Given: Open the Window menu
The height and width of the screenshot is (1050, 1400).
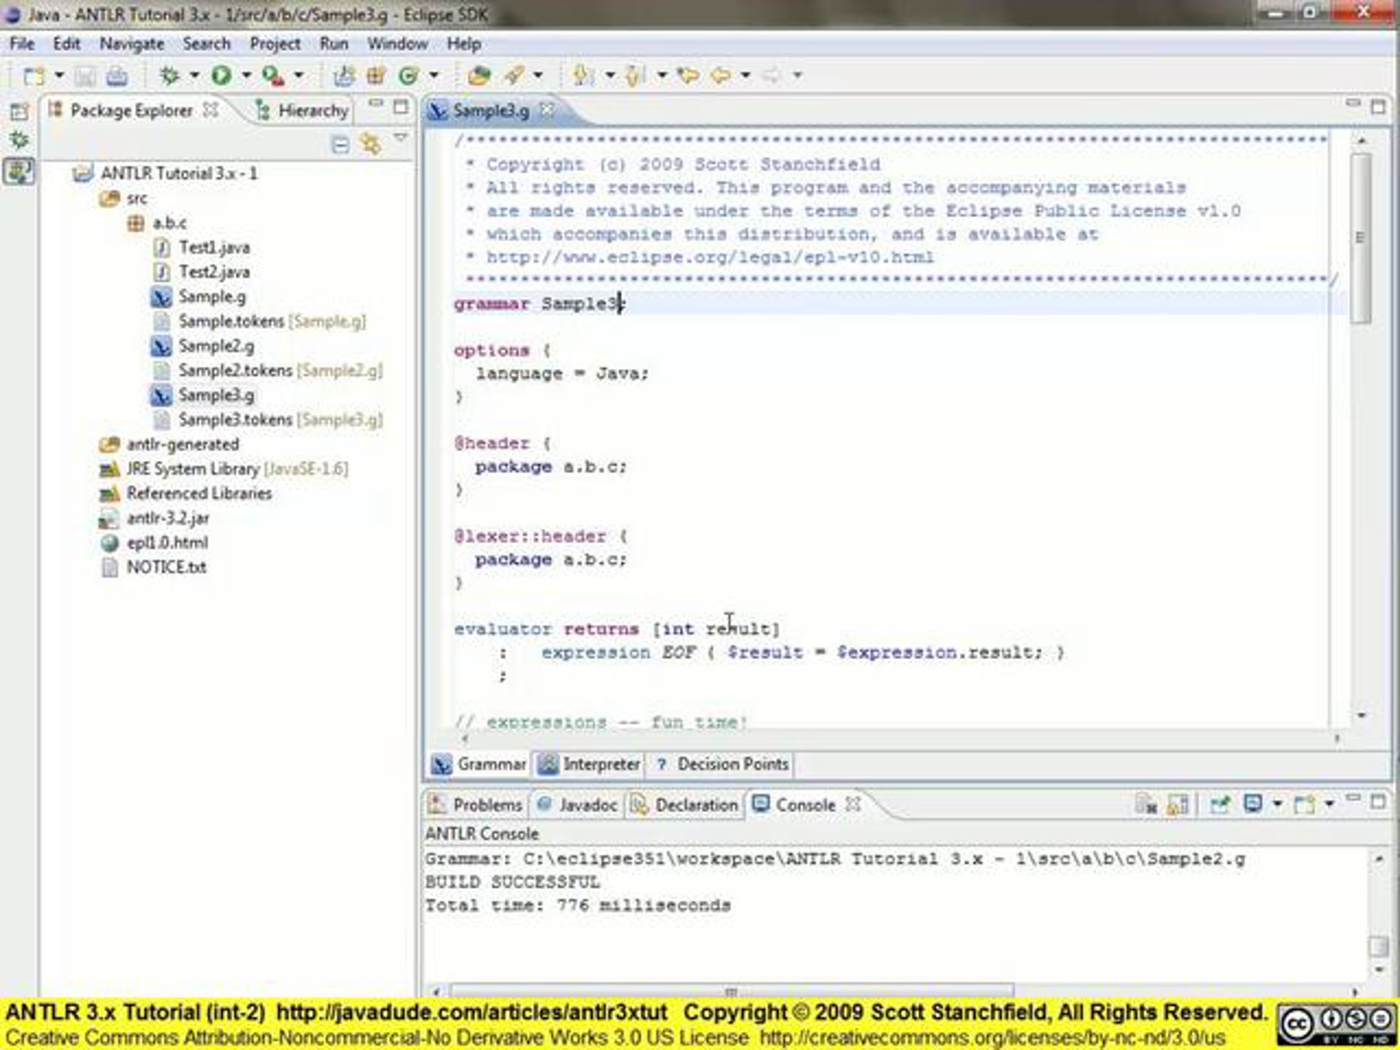Looking at the screenshot, I should [397, 44].
